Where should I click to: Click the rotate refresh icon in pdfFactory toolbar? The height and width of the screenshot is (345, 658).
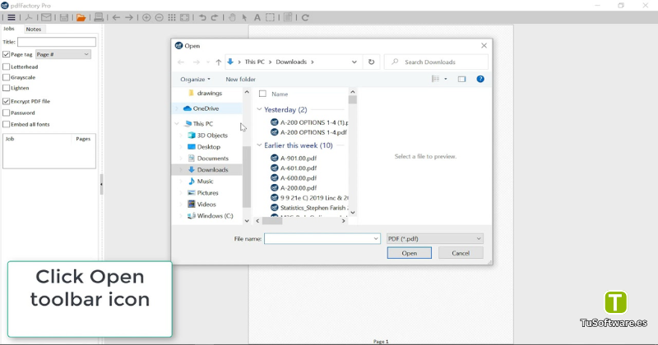305,17
